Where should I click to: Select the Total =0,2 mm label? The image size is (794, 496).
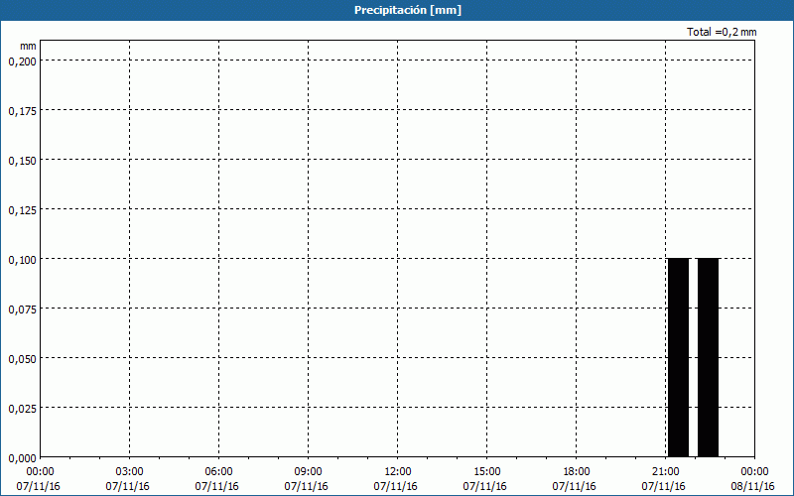point(722,32)
